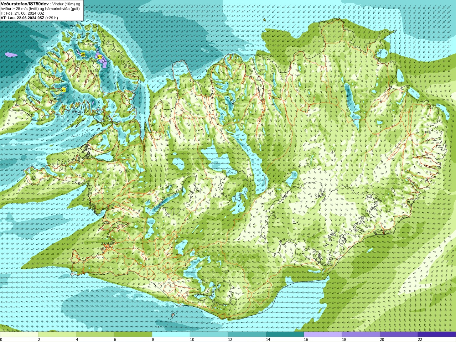
Task: Click the yellow gust marker labeled 27
Action: pos(63,90)
